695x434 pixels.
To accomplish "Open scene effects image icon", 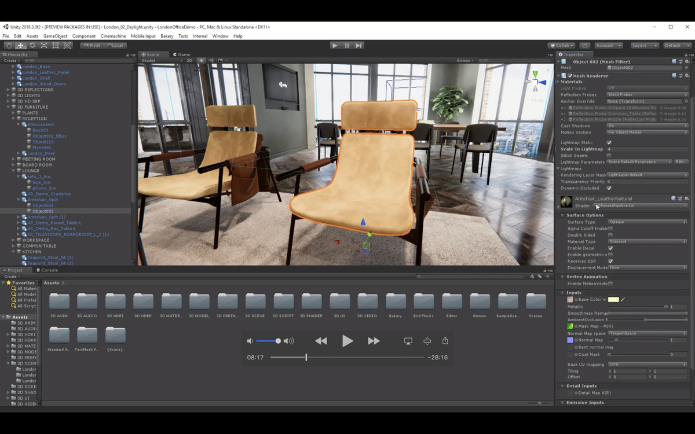I will pos(221,60).
